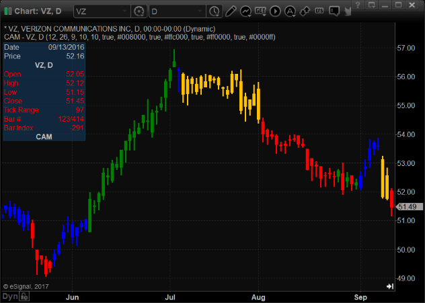
Task: Select the Bar # 123/414 row
Action: 44,119
